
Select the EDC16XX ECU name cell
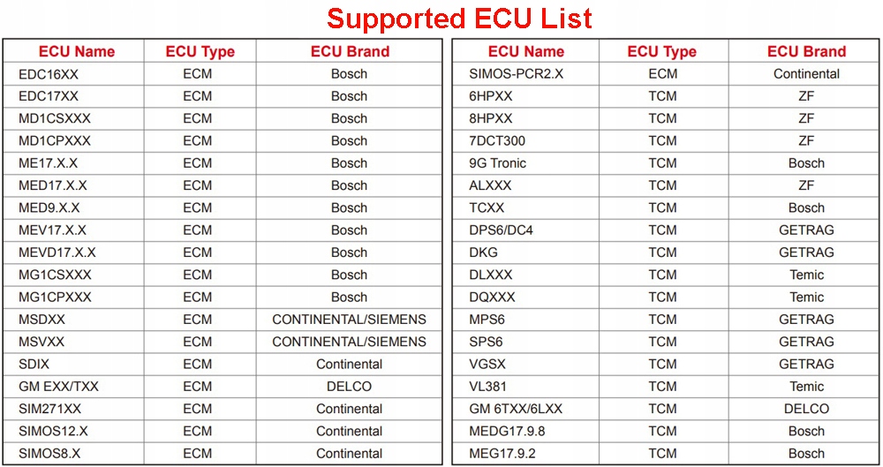[49, 74]
